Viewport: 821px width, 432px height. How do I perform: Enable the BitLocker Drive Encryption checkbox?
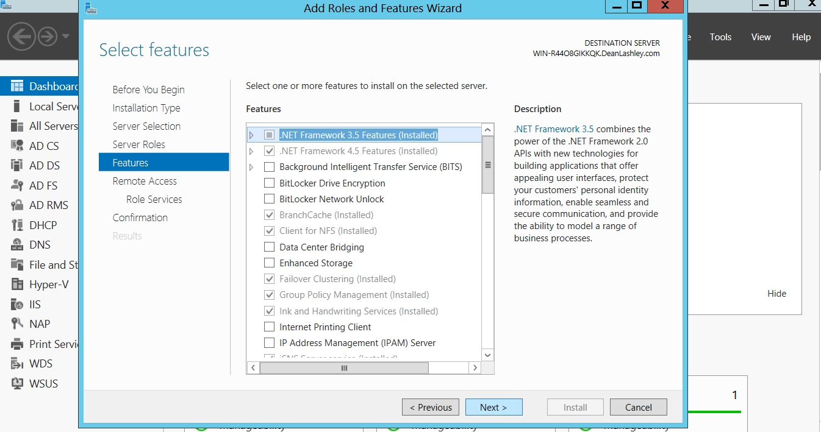(x=269, y=183)
